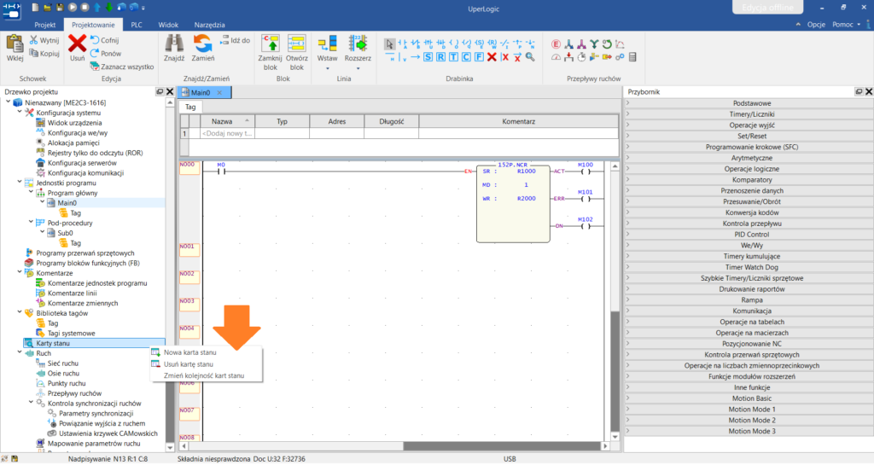
Task: Collapse the Ruch tree node
Action: 20,352
